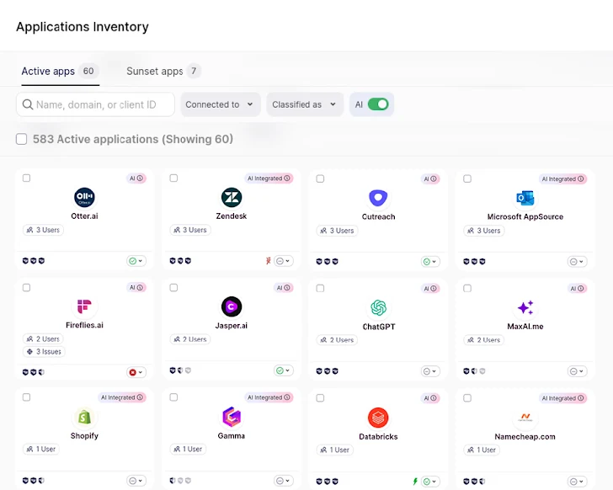Click the Gamma app logo

232,417
